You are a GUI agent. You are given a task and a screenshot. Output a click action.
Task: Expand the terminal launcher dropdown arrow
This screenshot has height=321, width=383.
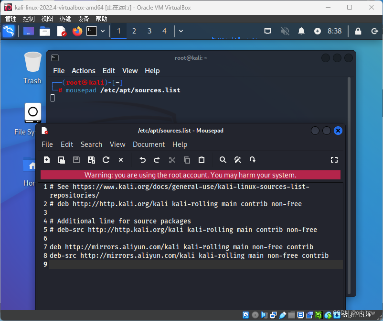tap(103, 31)
